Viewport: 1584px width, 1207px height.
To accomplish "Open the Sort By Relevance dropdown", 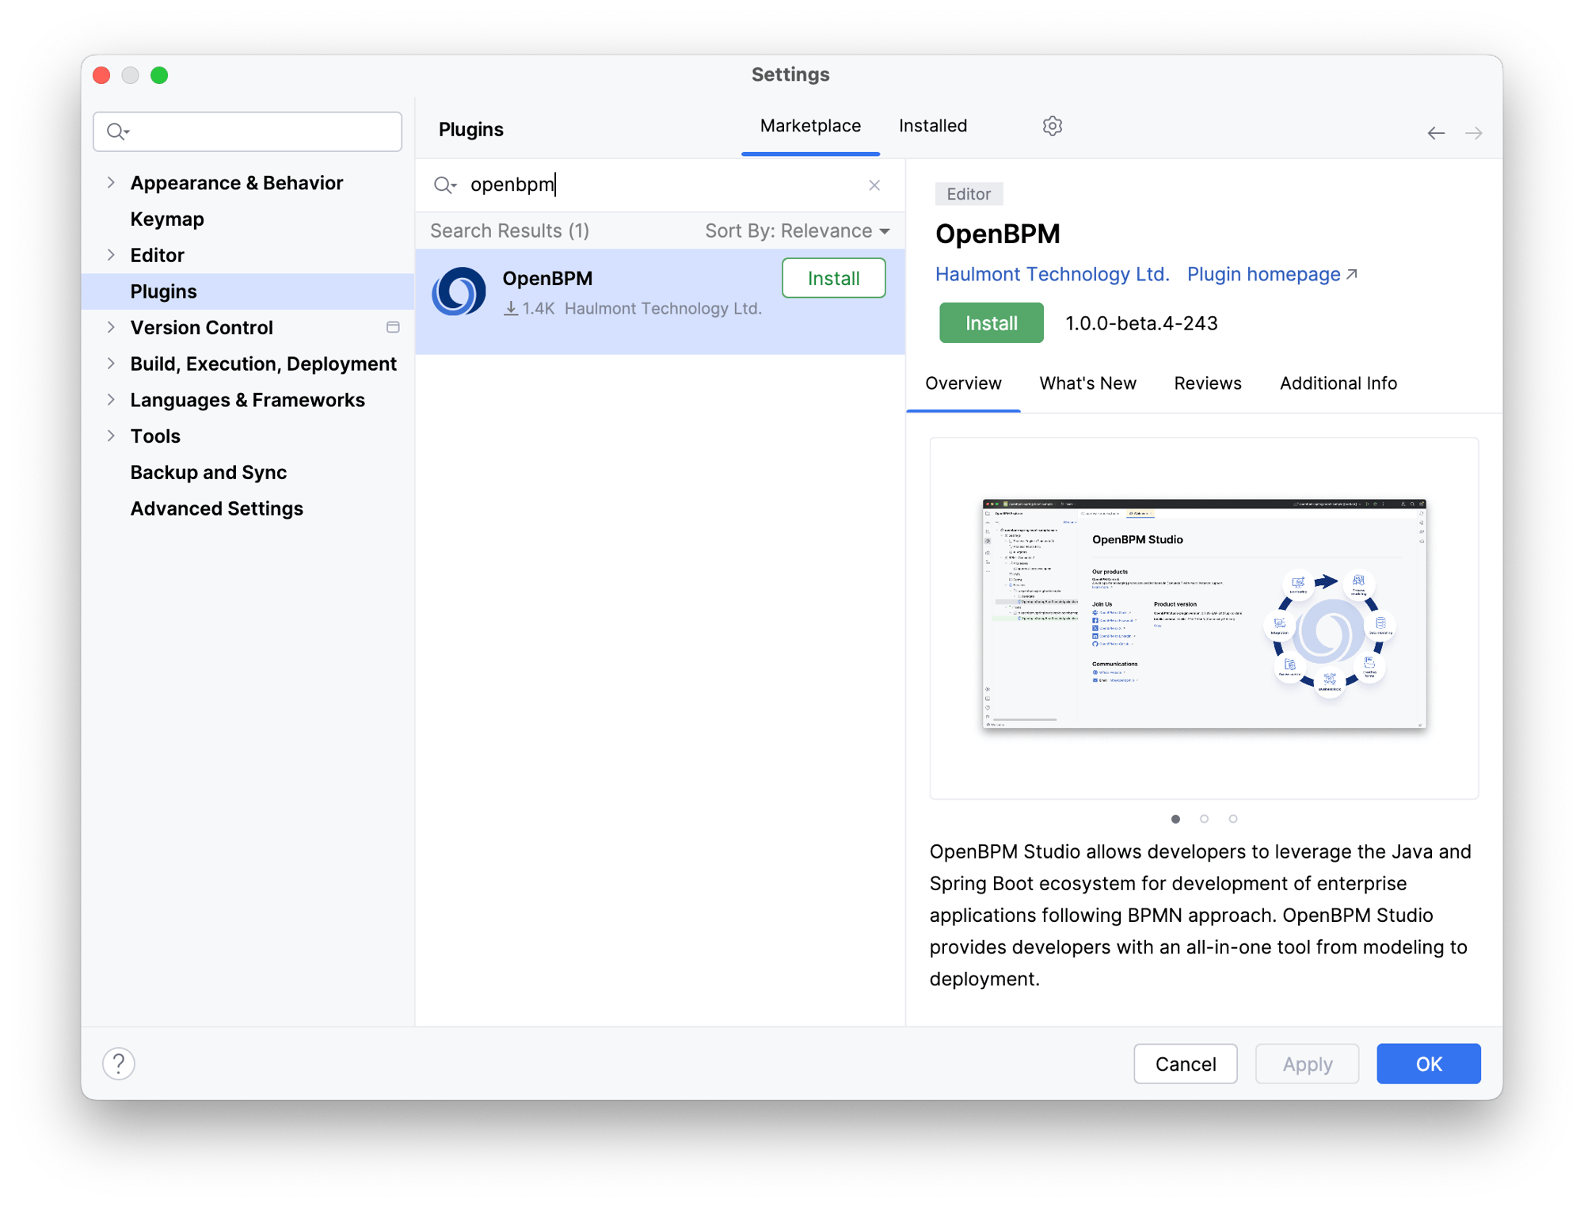I will pos(798,230).
